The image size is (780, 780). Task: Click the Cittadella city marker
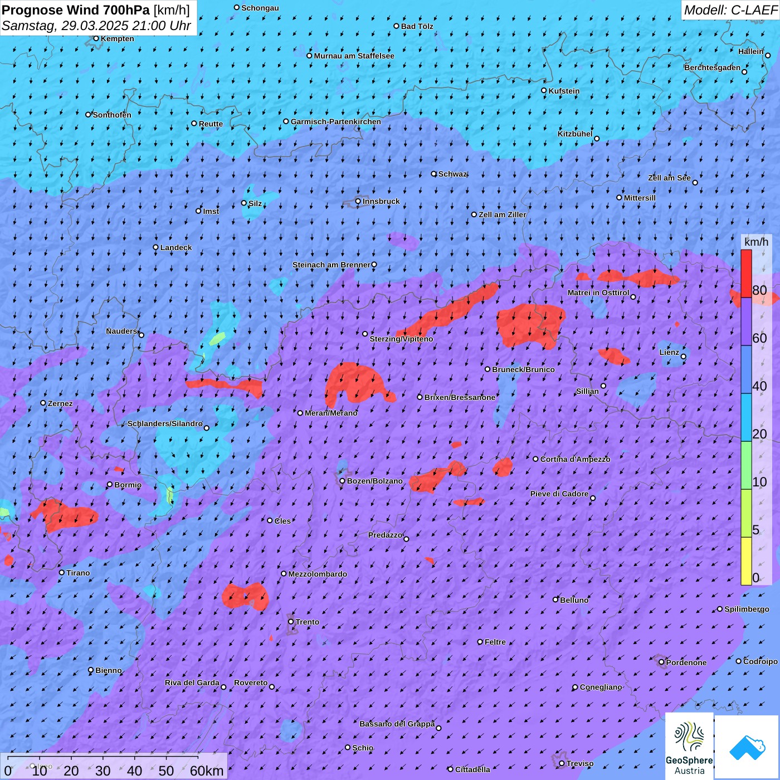(450, 769)
